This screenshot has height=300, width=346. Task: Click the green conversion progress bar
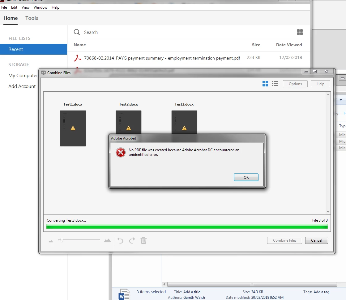[x=187, y=227]
